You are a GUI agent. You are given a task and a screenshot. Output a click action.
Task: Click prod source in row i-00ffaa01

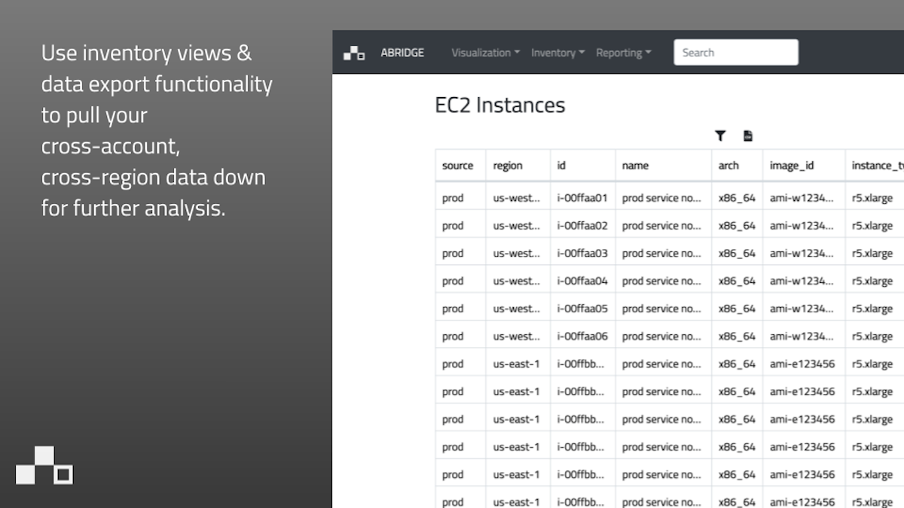[453, 199]
